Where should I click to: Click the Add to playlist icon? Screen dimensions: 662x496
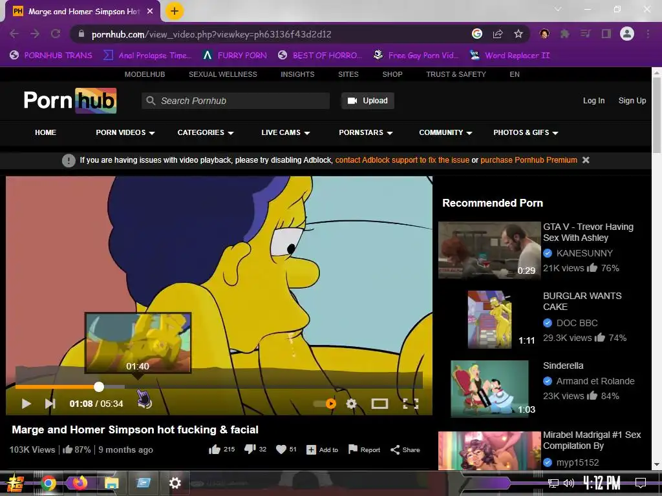coord(311,450)
